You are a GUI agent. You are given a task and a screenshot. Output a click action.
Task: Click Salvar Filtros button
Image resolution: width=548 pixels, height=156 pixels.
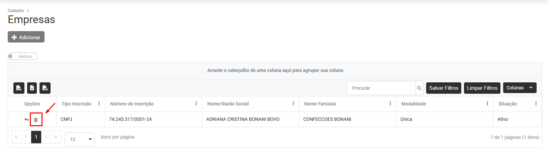tap(444, 88)
